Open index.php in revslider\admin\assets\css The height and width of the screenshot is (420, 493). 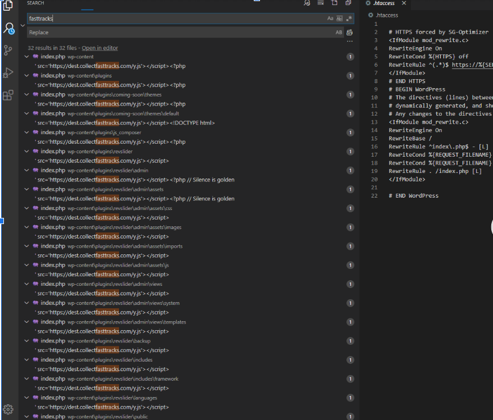pyautogui.click(x=106, y=208)
